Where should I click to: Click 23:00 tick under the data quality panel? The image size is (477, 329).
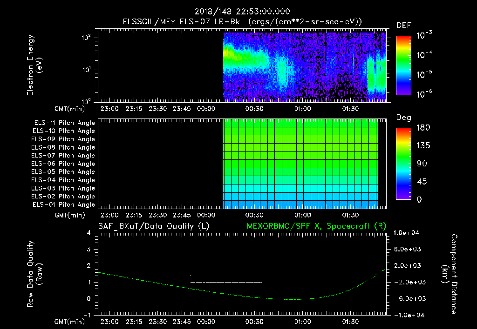(109, 322)
